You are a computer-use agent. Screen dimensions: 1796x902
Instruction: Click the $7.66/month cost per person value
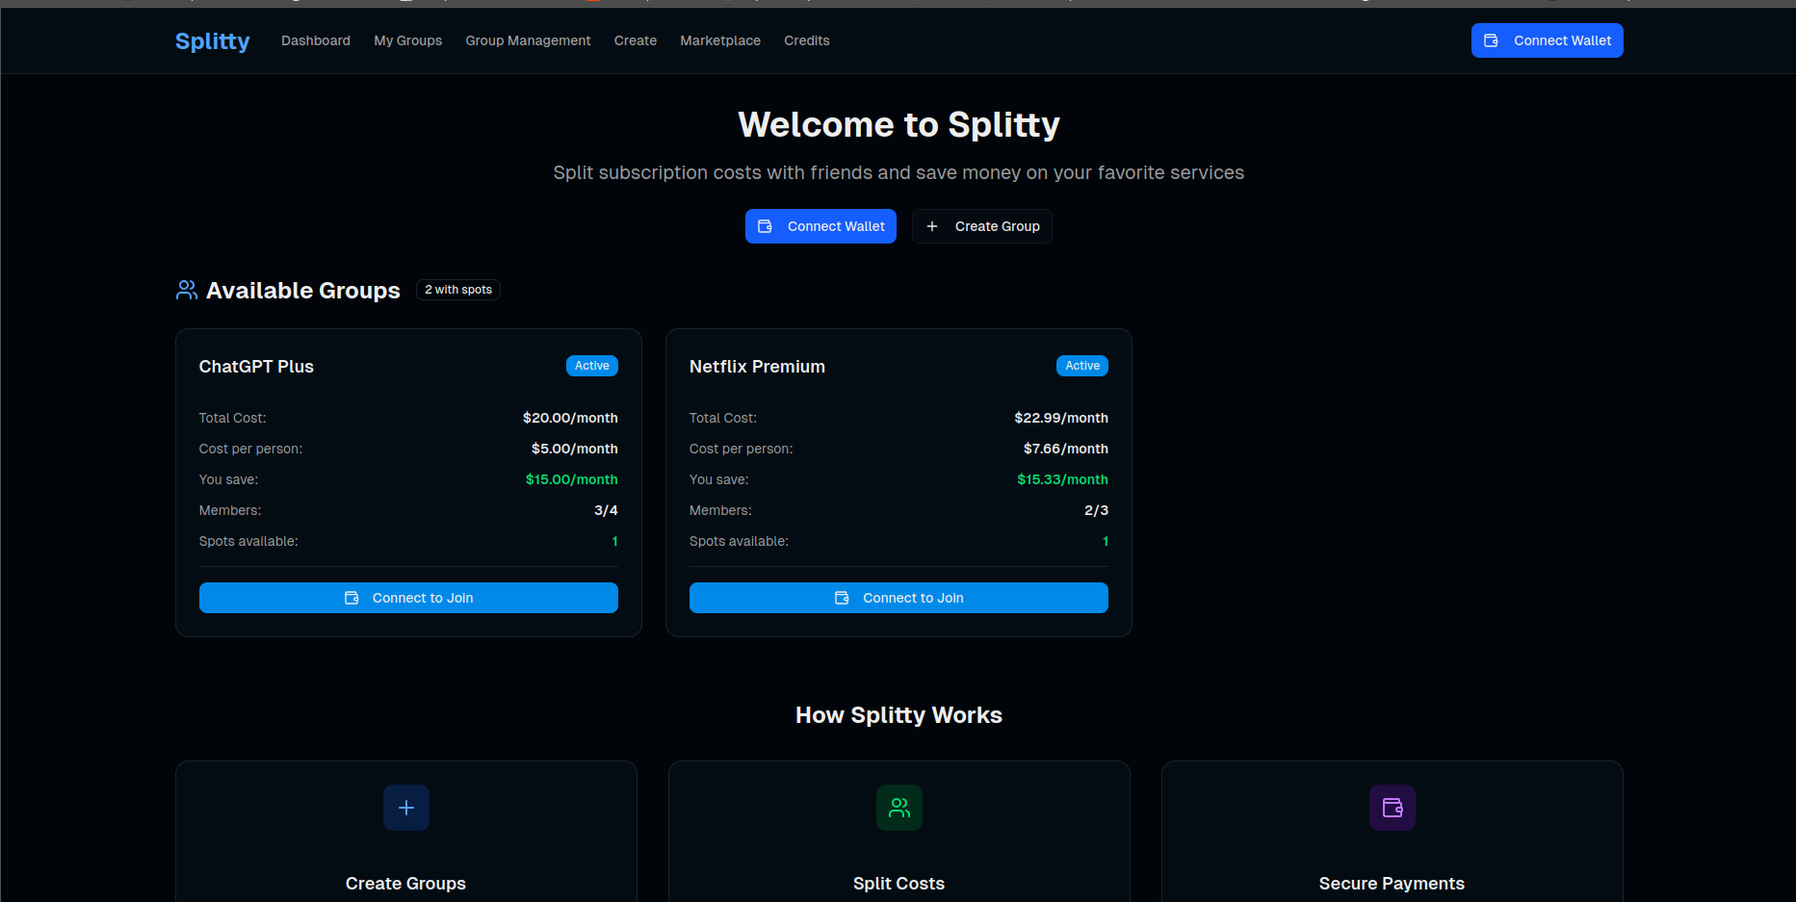[x=1066, y=449]
